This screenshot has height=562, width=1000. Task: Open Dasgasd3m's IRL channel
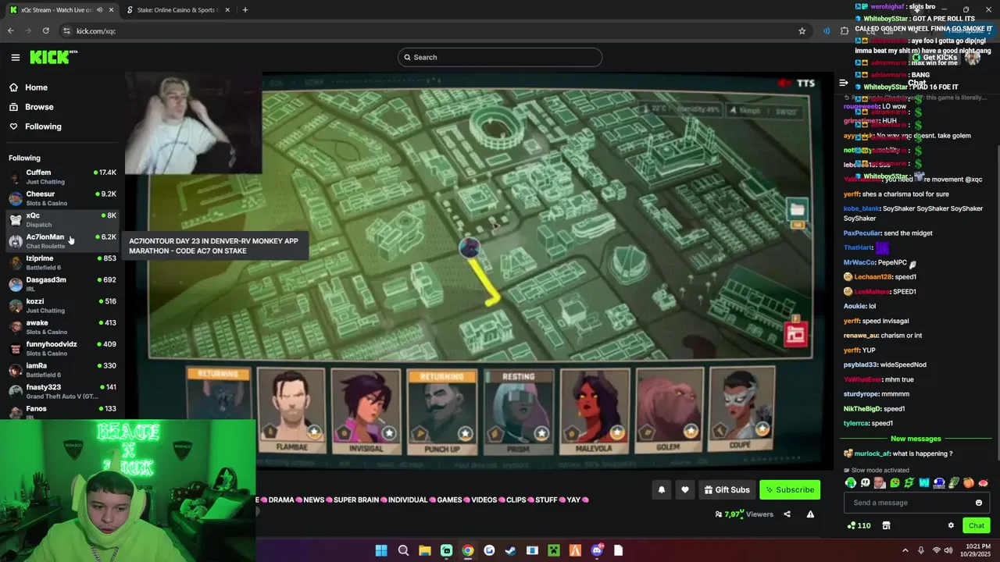pyautogui.click(x=62, y=284)
